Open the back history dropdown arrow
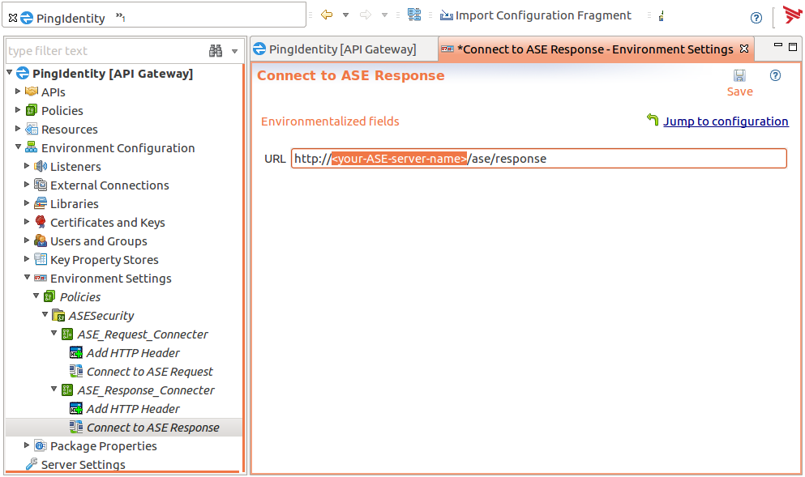 pos(345,15)
